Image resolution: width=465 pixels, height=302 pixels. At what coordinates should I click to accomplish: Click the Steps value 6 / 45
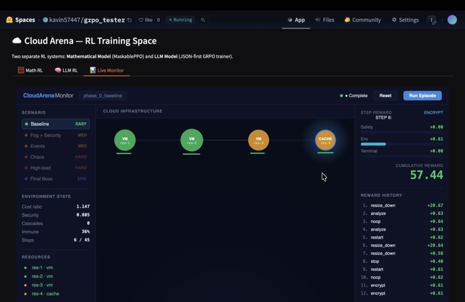click(81, 240)
